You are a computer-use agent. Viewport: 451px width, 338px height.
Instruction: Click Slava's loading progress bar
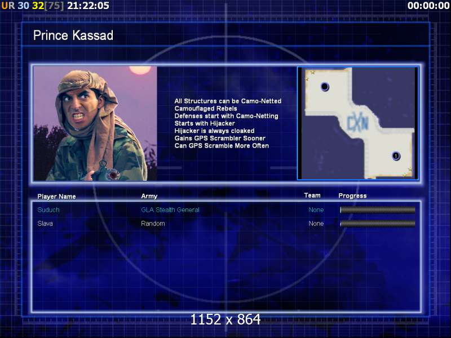tap(377, 224)
